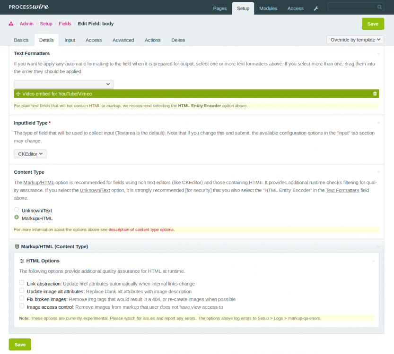
Task: Click the search magnifier icon
Action: click(x=379, y=7)
